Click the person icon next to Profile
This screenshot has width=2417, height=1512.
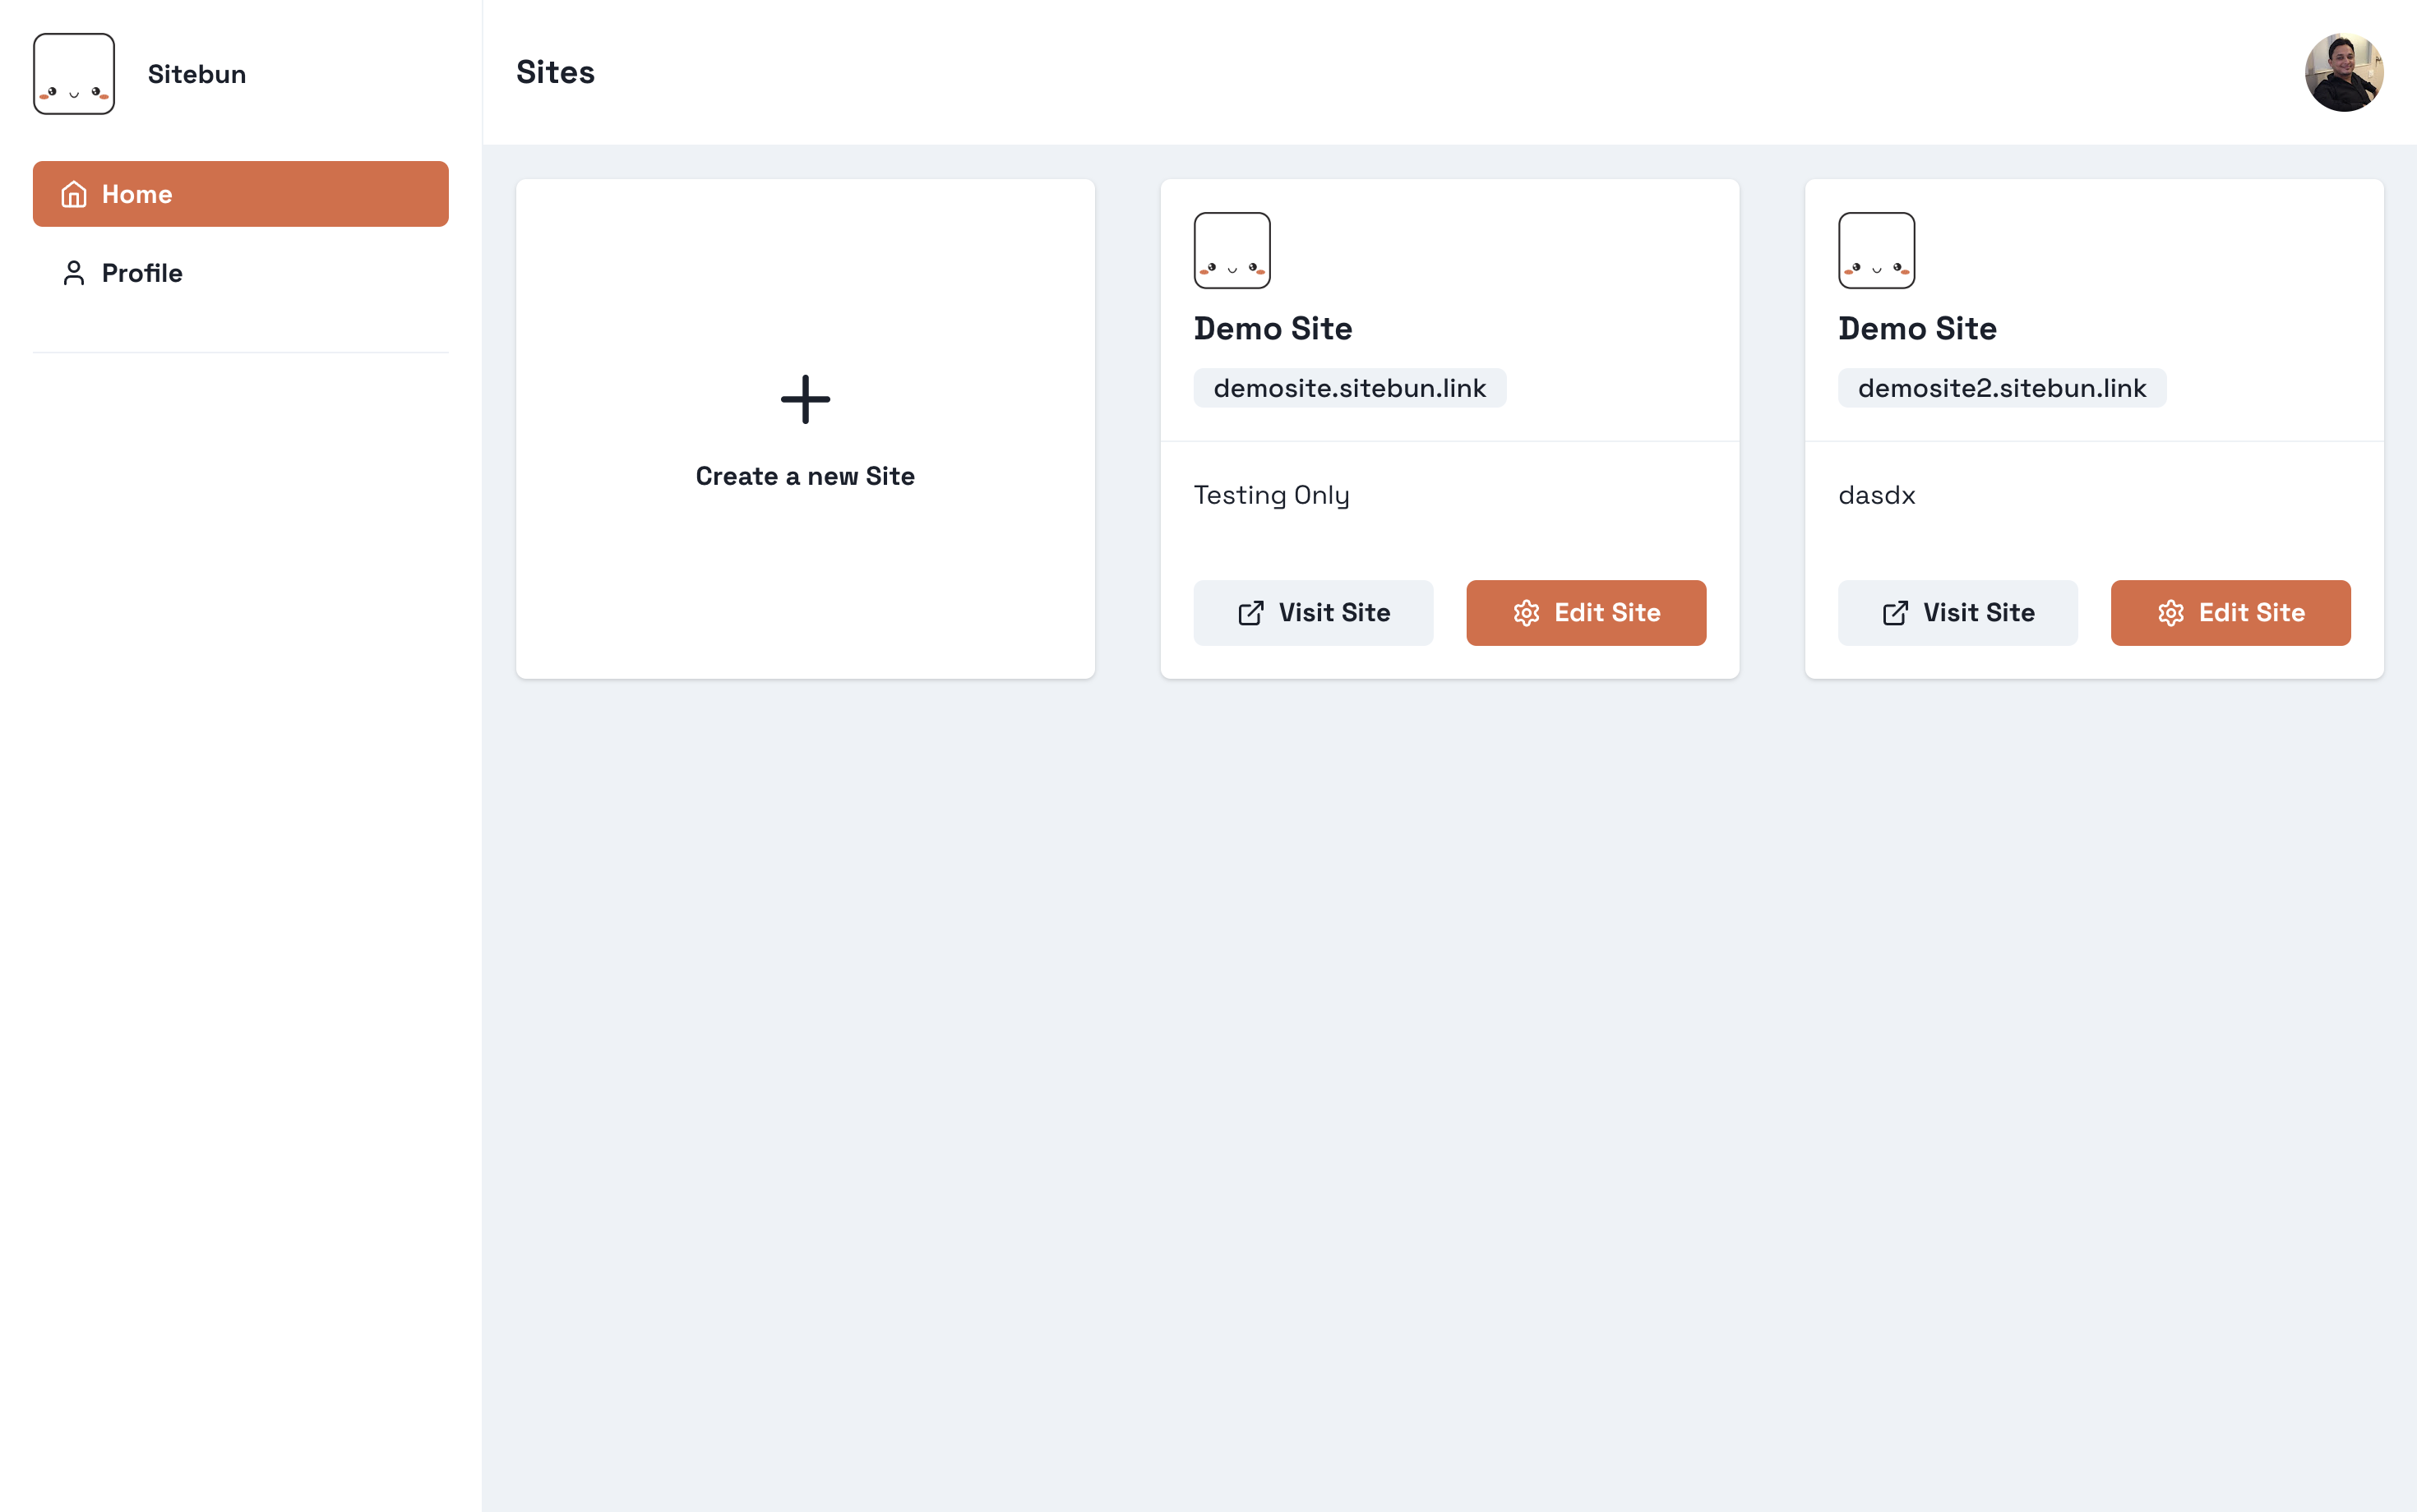coord(74,273)
